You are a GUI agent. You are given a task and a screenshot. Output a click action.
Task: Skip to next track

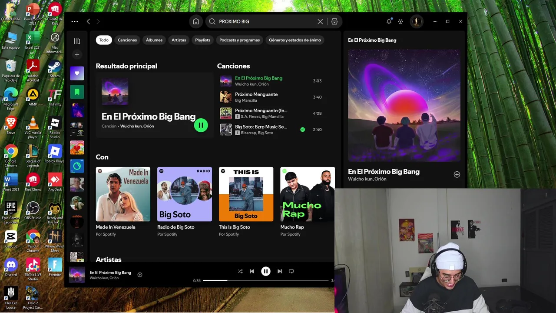(x=280, y=271)
